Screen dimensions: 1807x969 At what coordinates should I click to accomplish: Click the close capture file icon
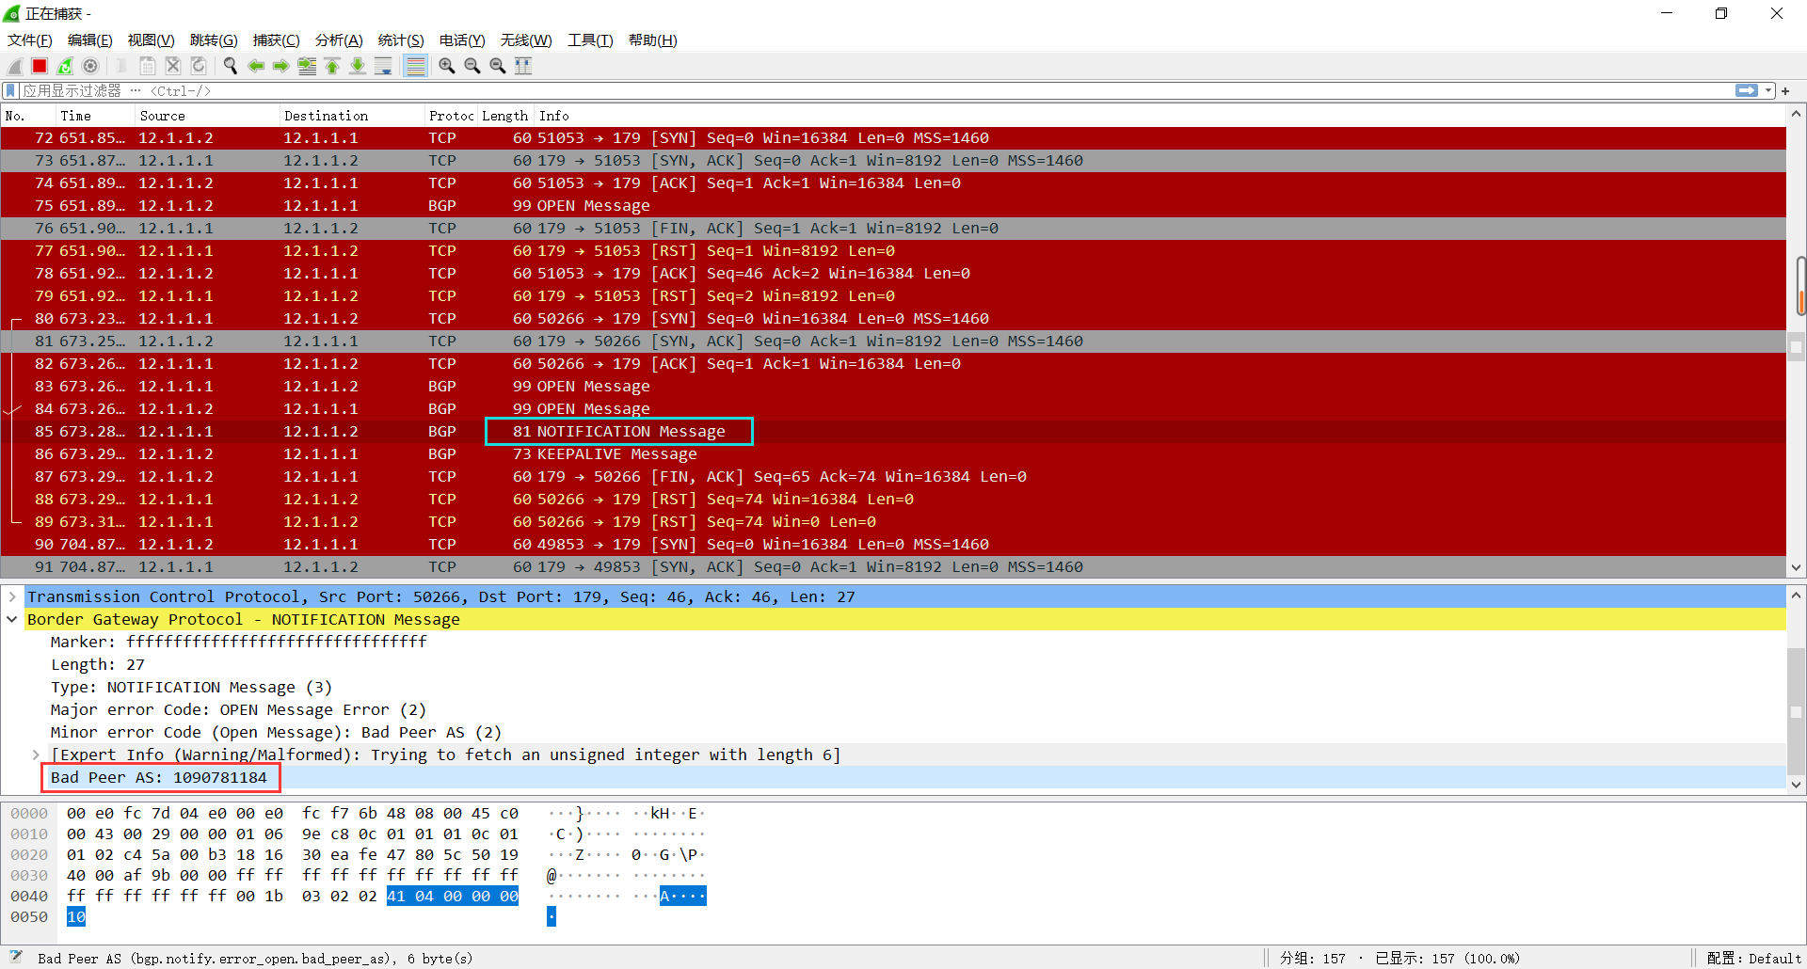coord(173,66)
